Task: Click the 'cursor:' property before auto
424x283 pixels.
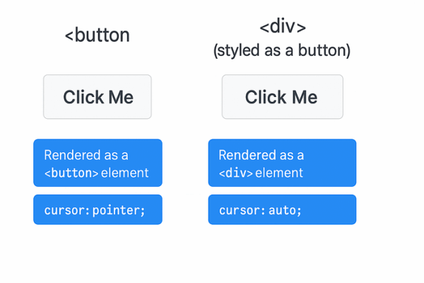Action: 242,210
